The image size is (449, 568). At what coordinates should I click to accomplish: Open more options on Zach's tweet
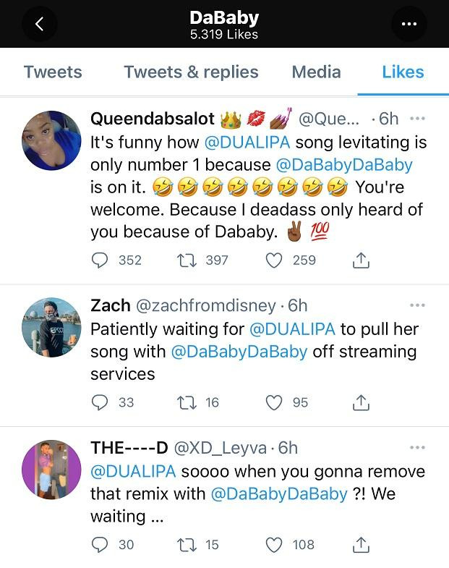coord(417,305)
